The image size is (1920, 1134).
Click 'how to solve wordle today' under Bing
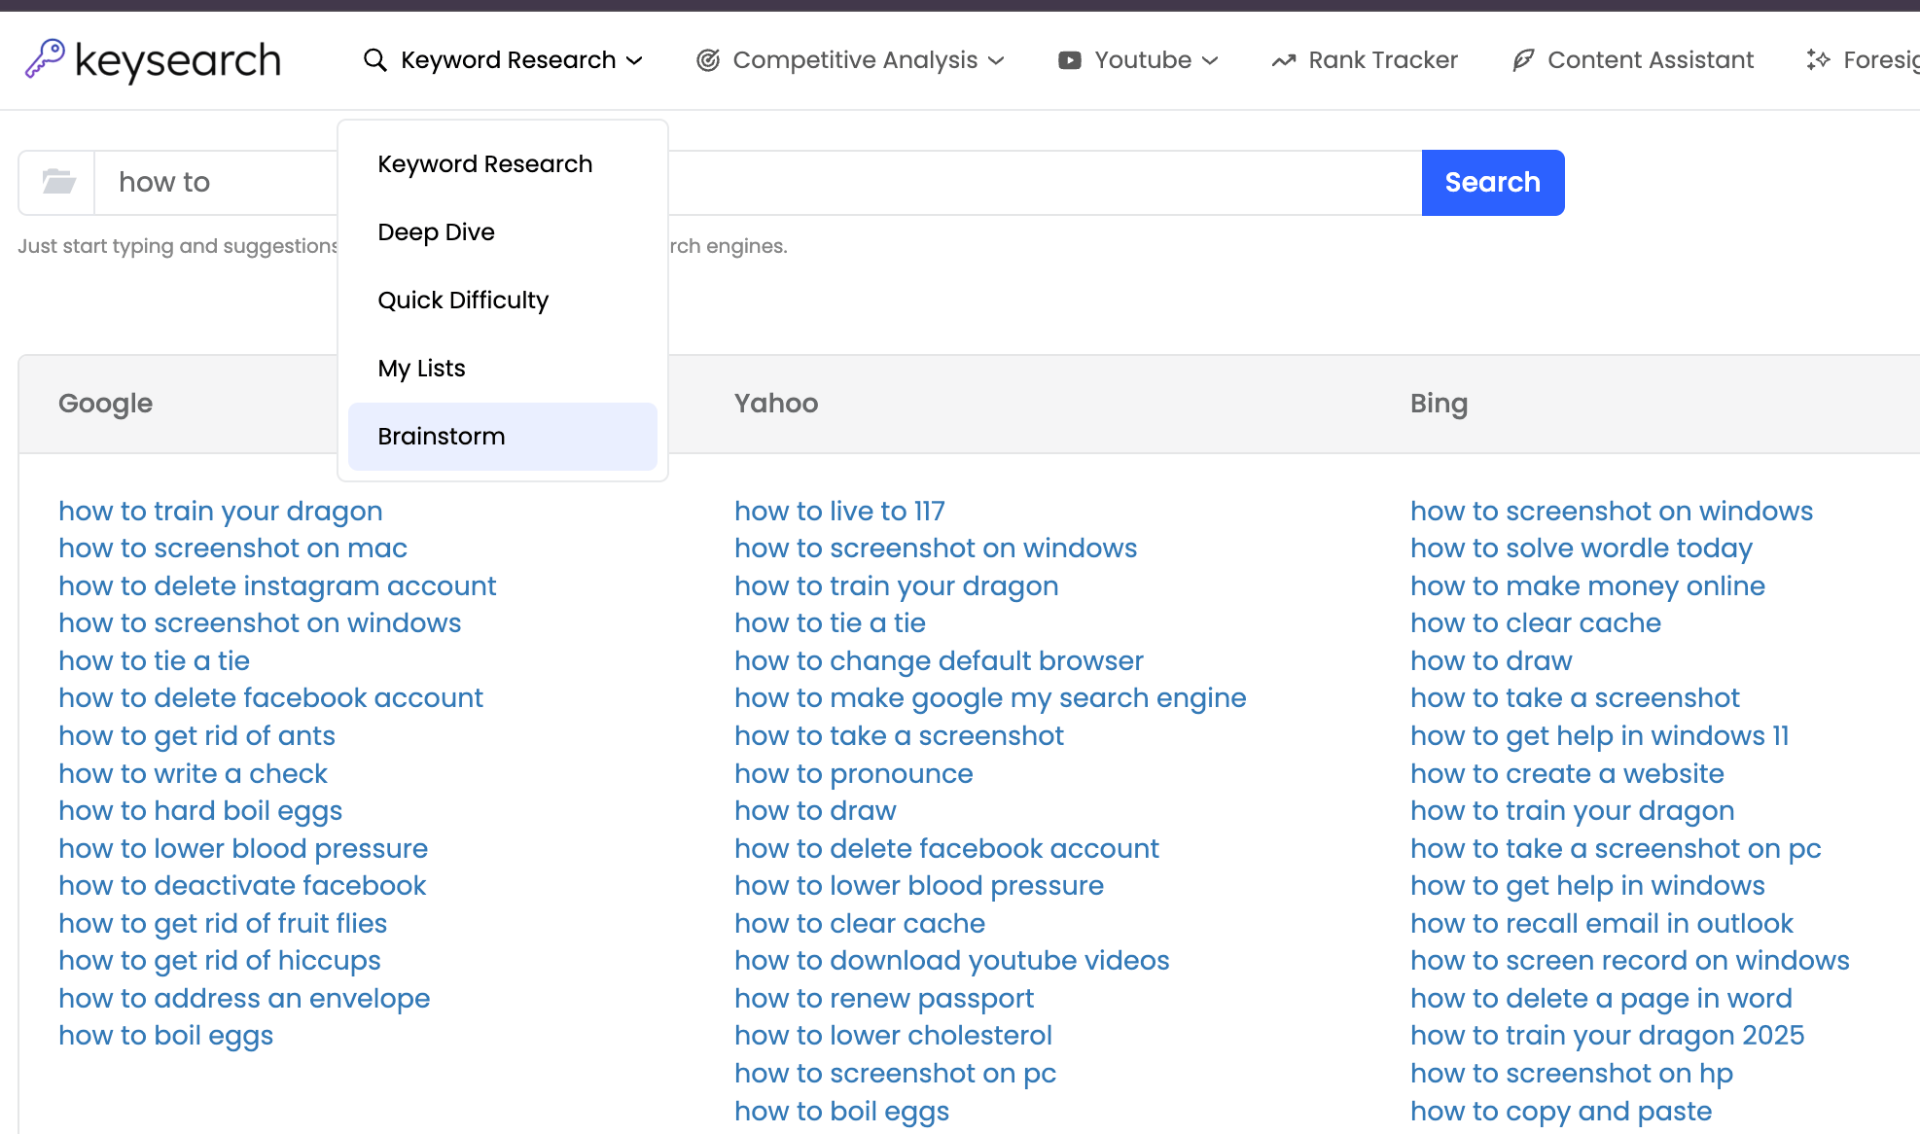coord(1580,548)
